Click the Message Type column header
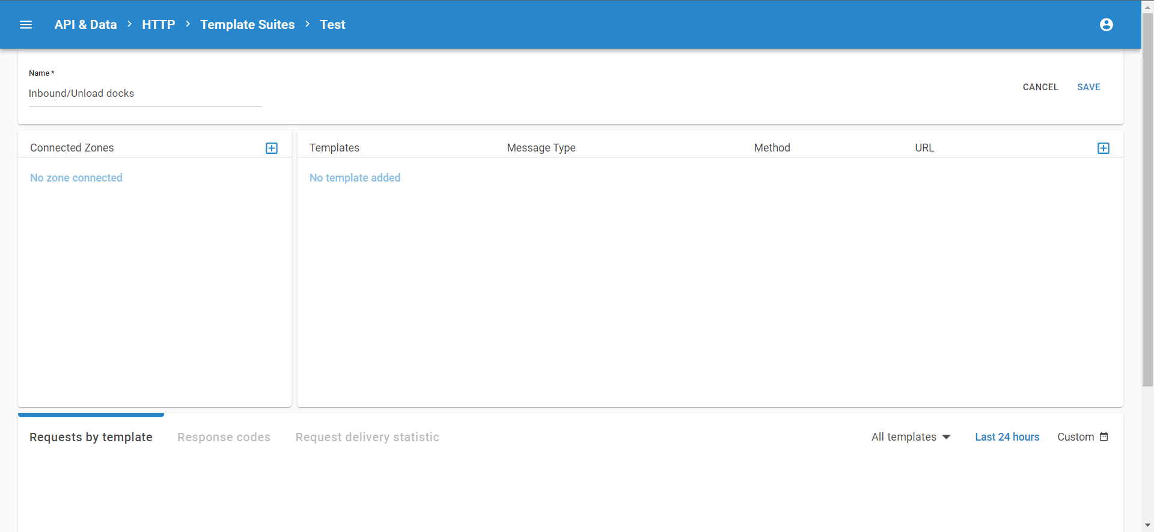The height and width of the screenshot is (532, 1154). coord(541,148)
